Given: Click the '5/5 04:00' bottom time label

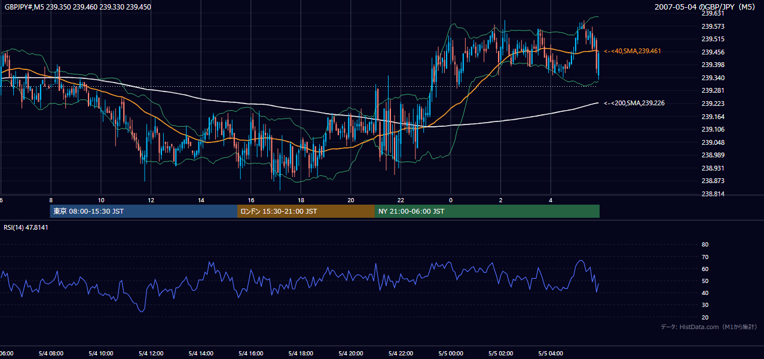Looking at the screenshot, I should 551,354.
